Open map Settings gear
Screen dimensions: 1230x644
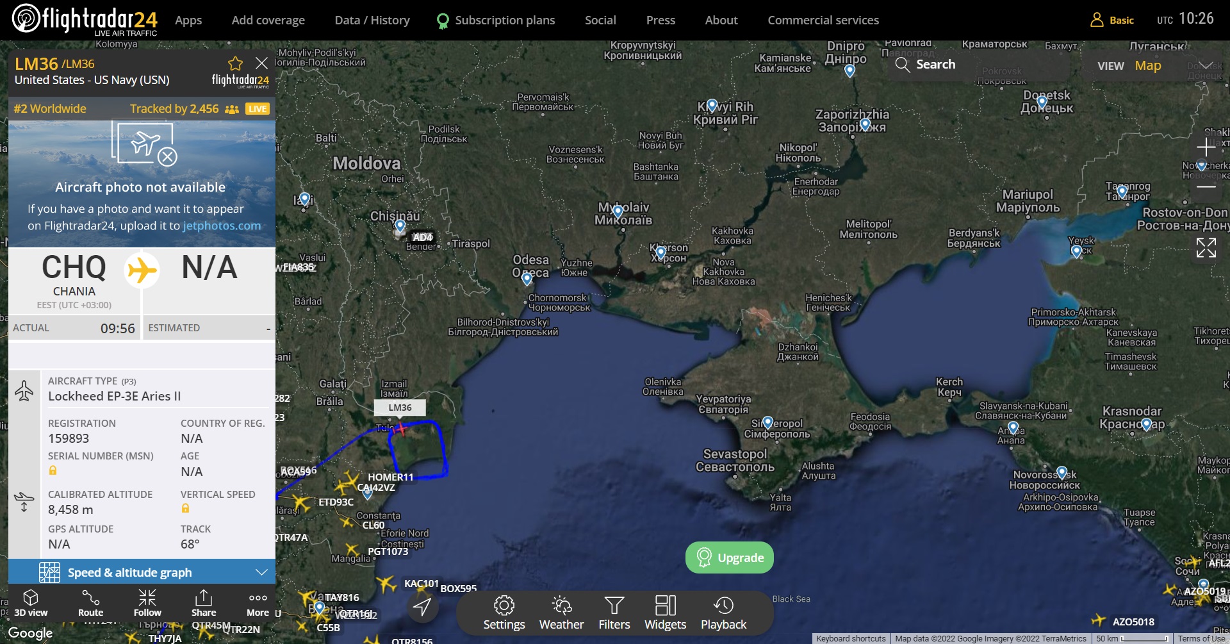(504, 613)
